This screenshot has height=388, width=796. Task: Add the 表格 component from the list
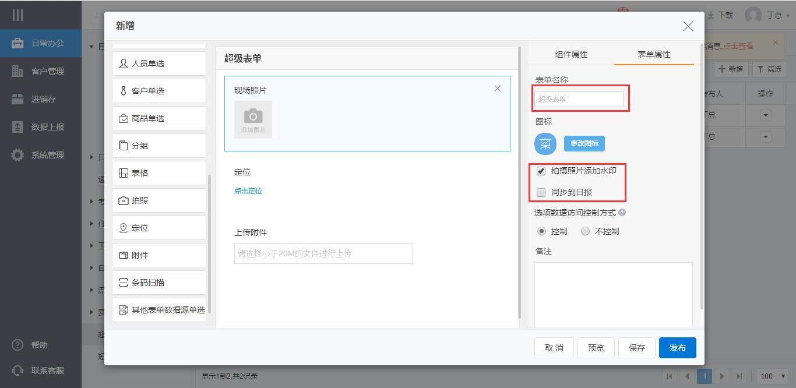tap(159, 173)
